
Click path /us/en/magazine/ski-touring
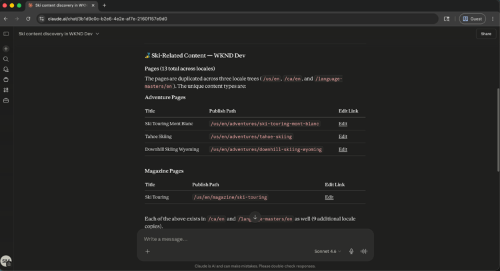[x=230, y=198]
